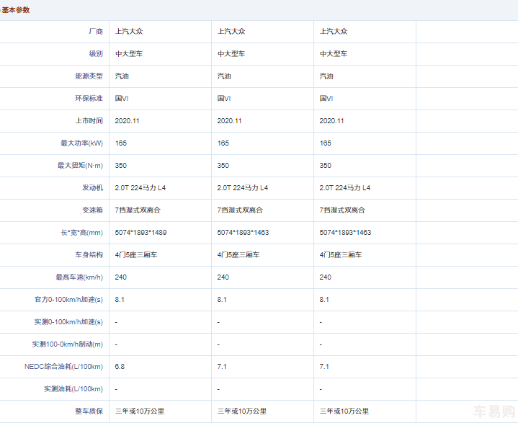Click the 官方0-100km/h加速(s) label

click(68, 300)
